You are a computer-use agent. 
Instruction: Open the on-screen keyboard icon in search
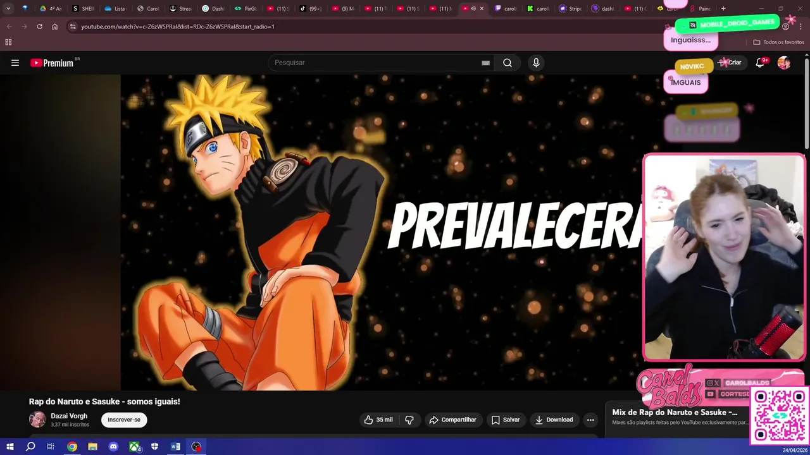click(485, 63)
